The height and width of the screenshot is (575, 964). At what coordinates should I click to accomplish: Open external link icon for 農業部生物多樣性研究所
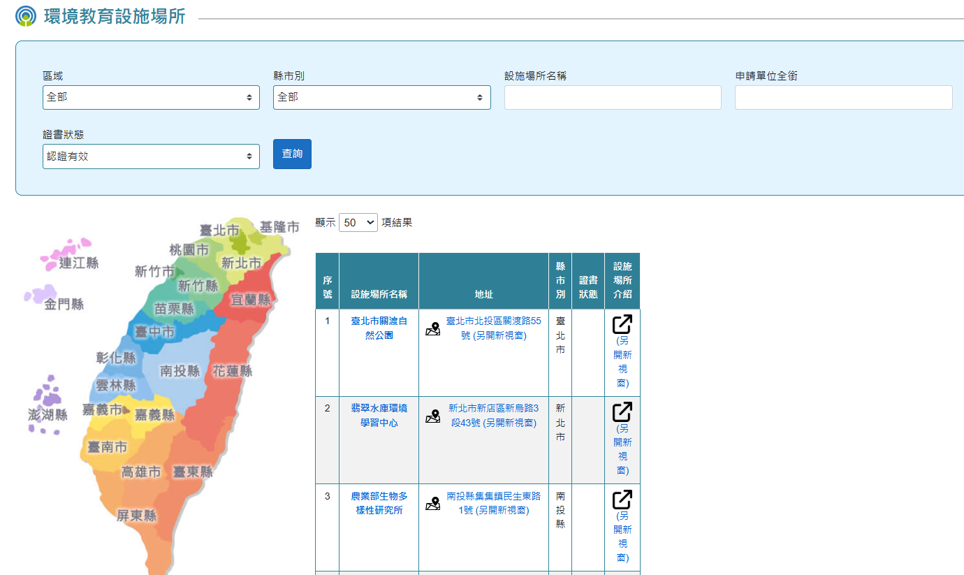622,500
